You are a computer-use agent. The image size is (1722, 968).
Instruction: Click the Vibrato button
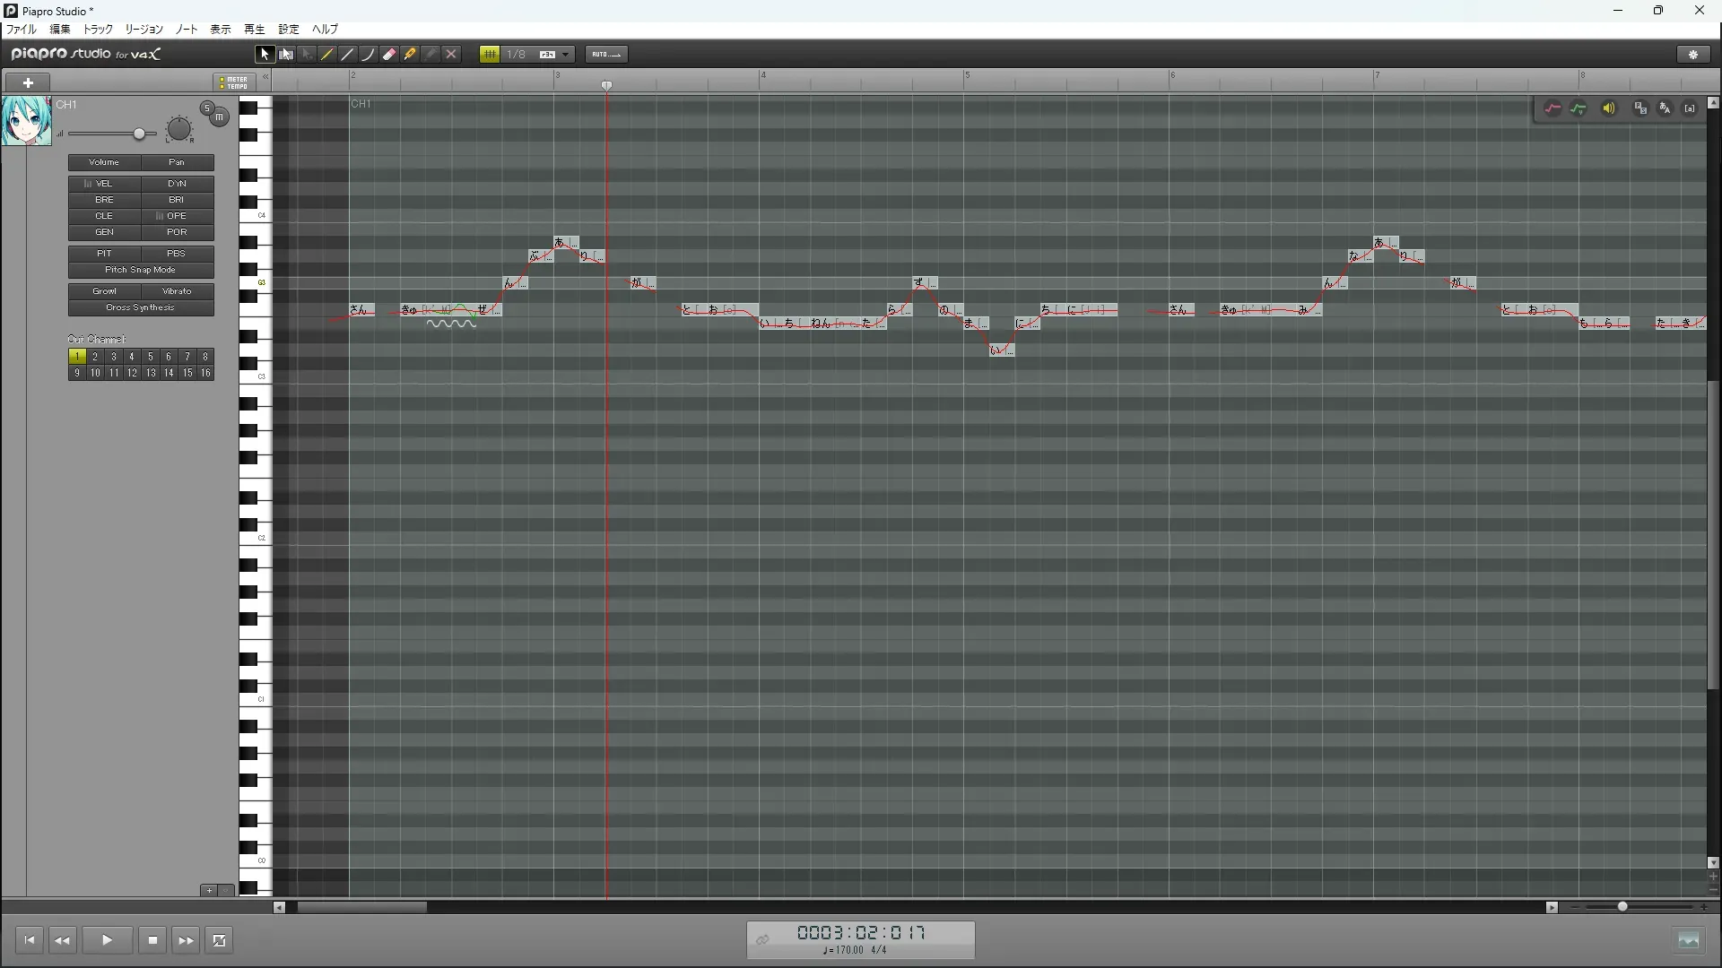coord(177,291)
